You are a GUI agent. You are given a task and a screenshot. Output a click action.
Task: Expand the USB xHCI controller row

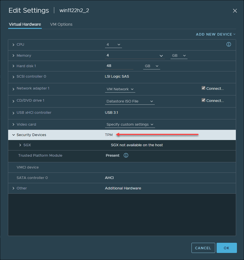pos(14,113)
